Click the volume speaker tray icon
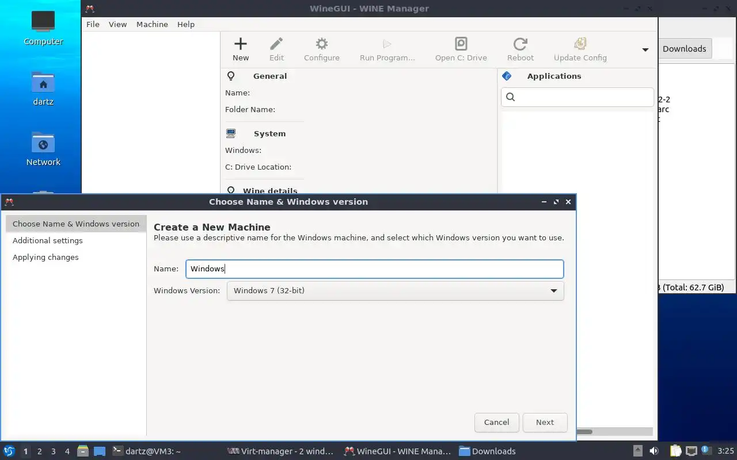 [654, 451]
